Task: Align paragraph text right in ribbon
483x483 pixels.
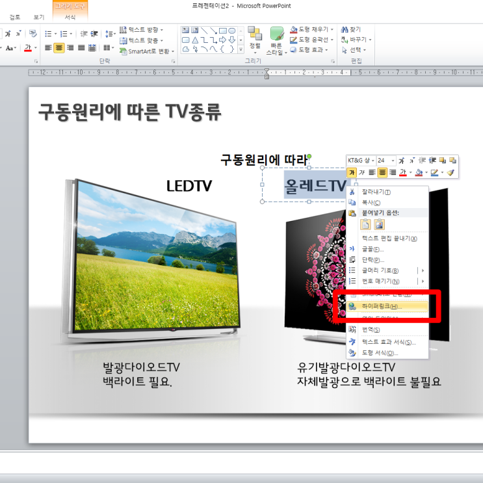Action: click(x=70, y=47)
